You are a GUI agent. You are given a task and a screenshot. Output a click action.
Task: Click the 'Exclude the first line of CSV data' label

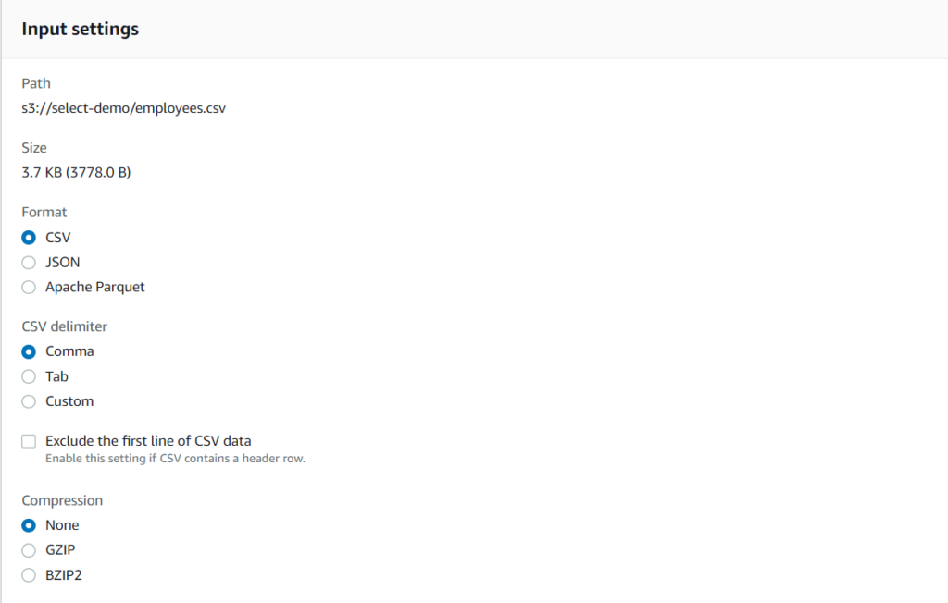click(148, 440)
